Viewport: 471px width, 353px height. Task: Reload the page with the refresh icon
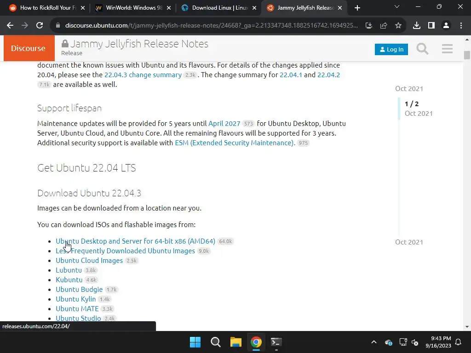click(40, 26)
